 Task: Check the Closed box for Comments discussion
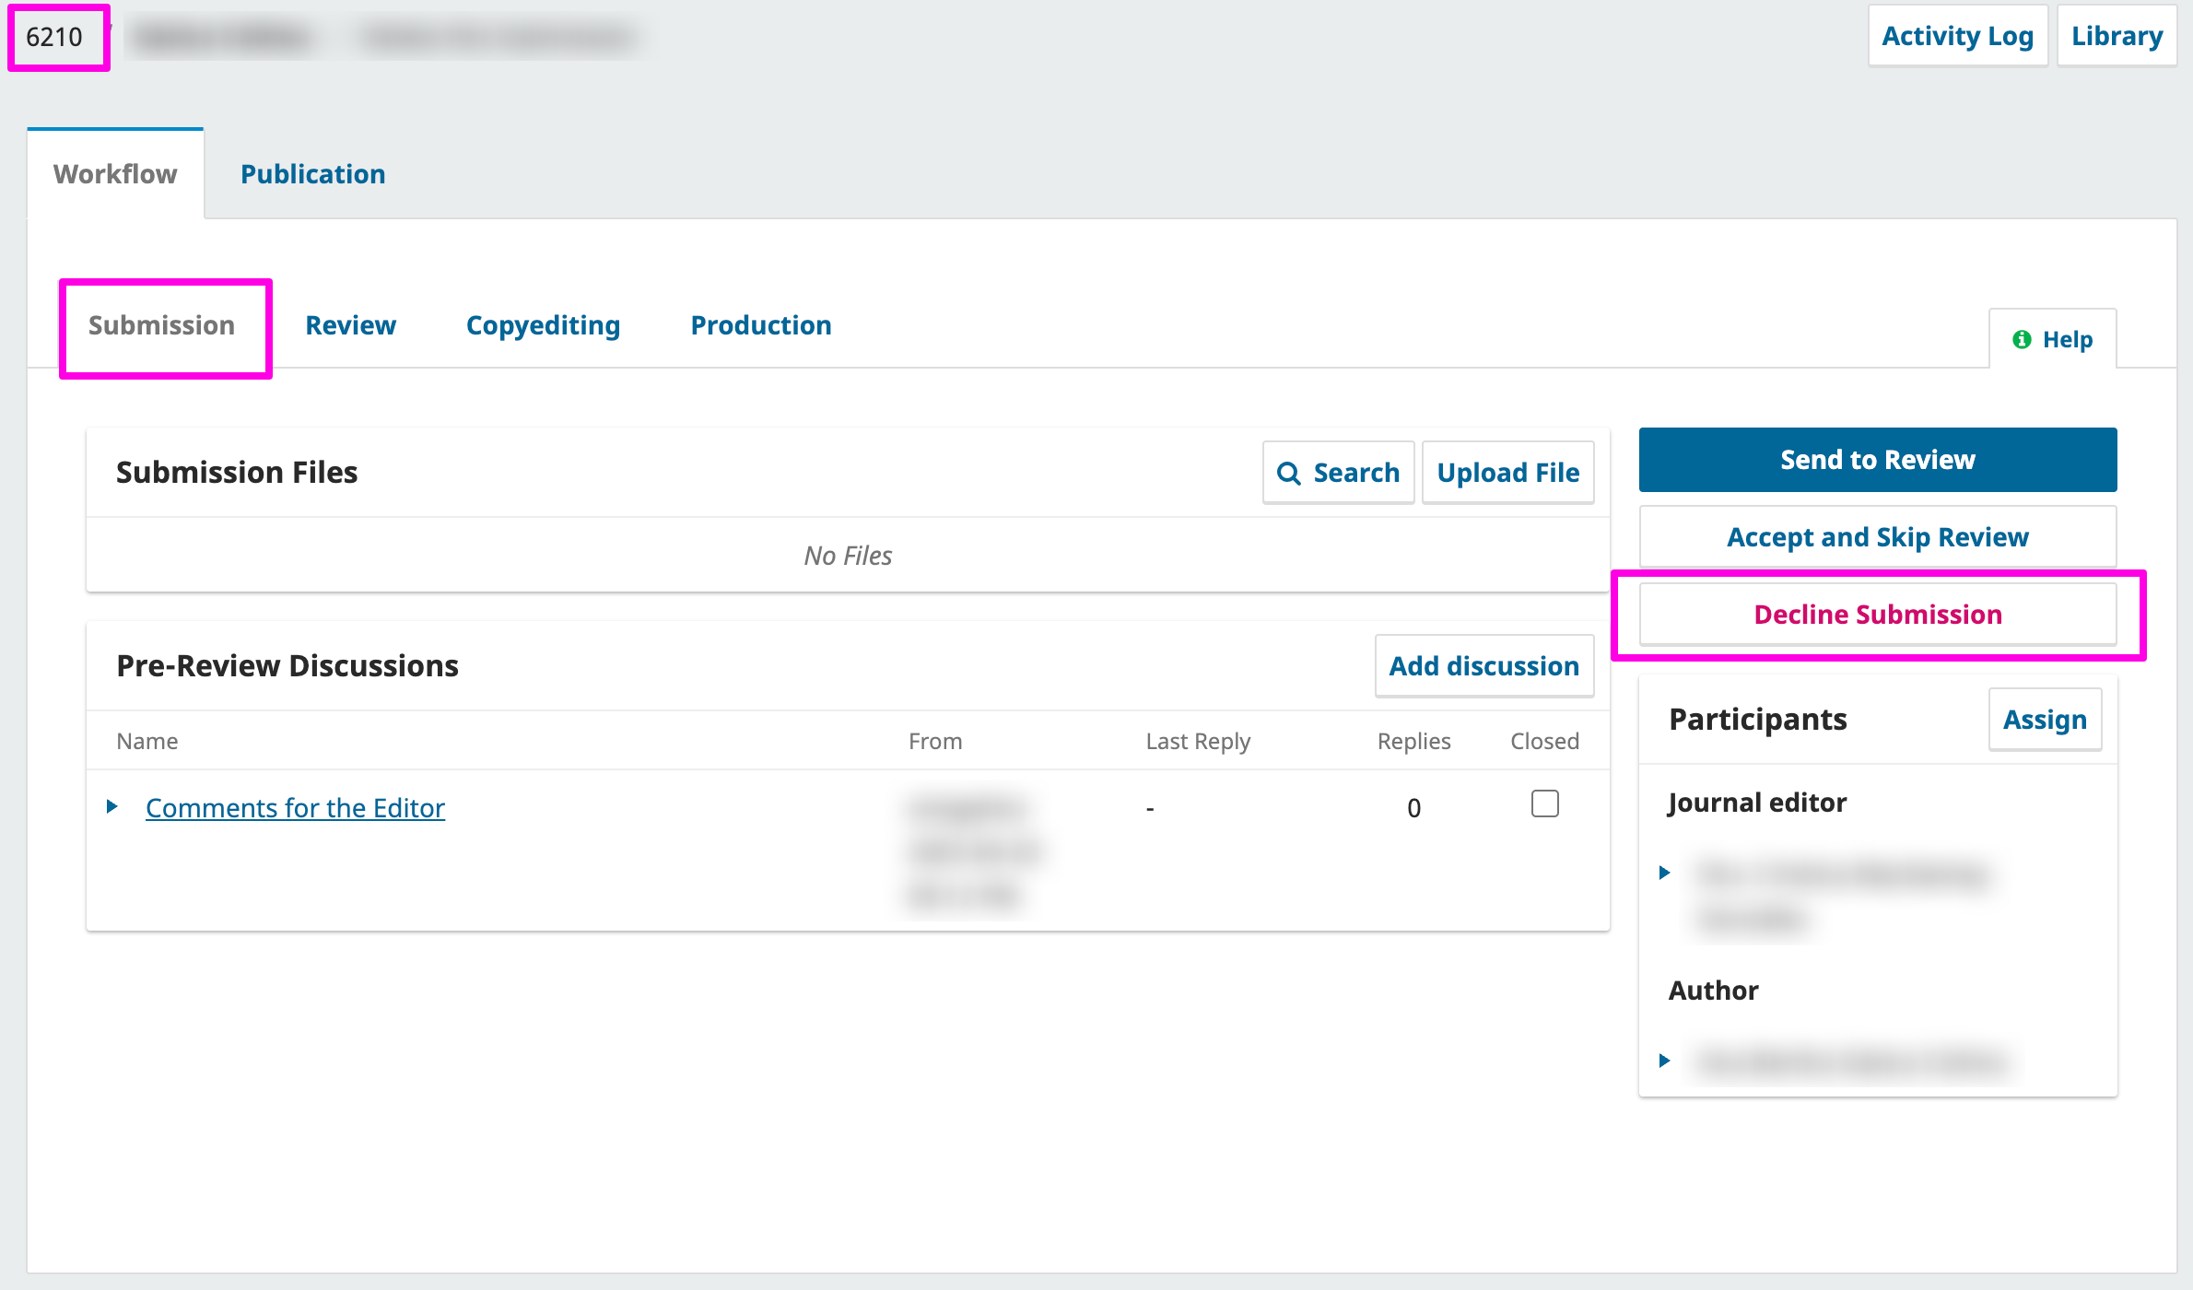coord(1544,803)
